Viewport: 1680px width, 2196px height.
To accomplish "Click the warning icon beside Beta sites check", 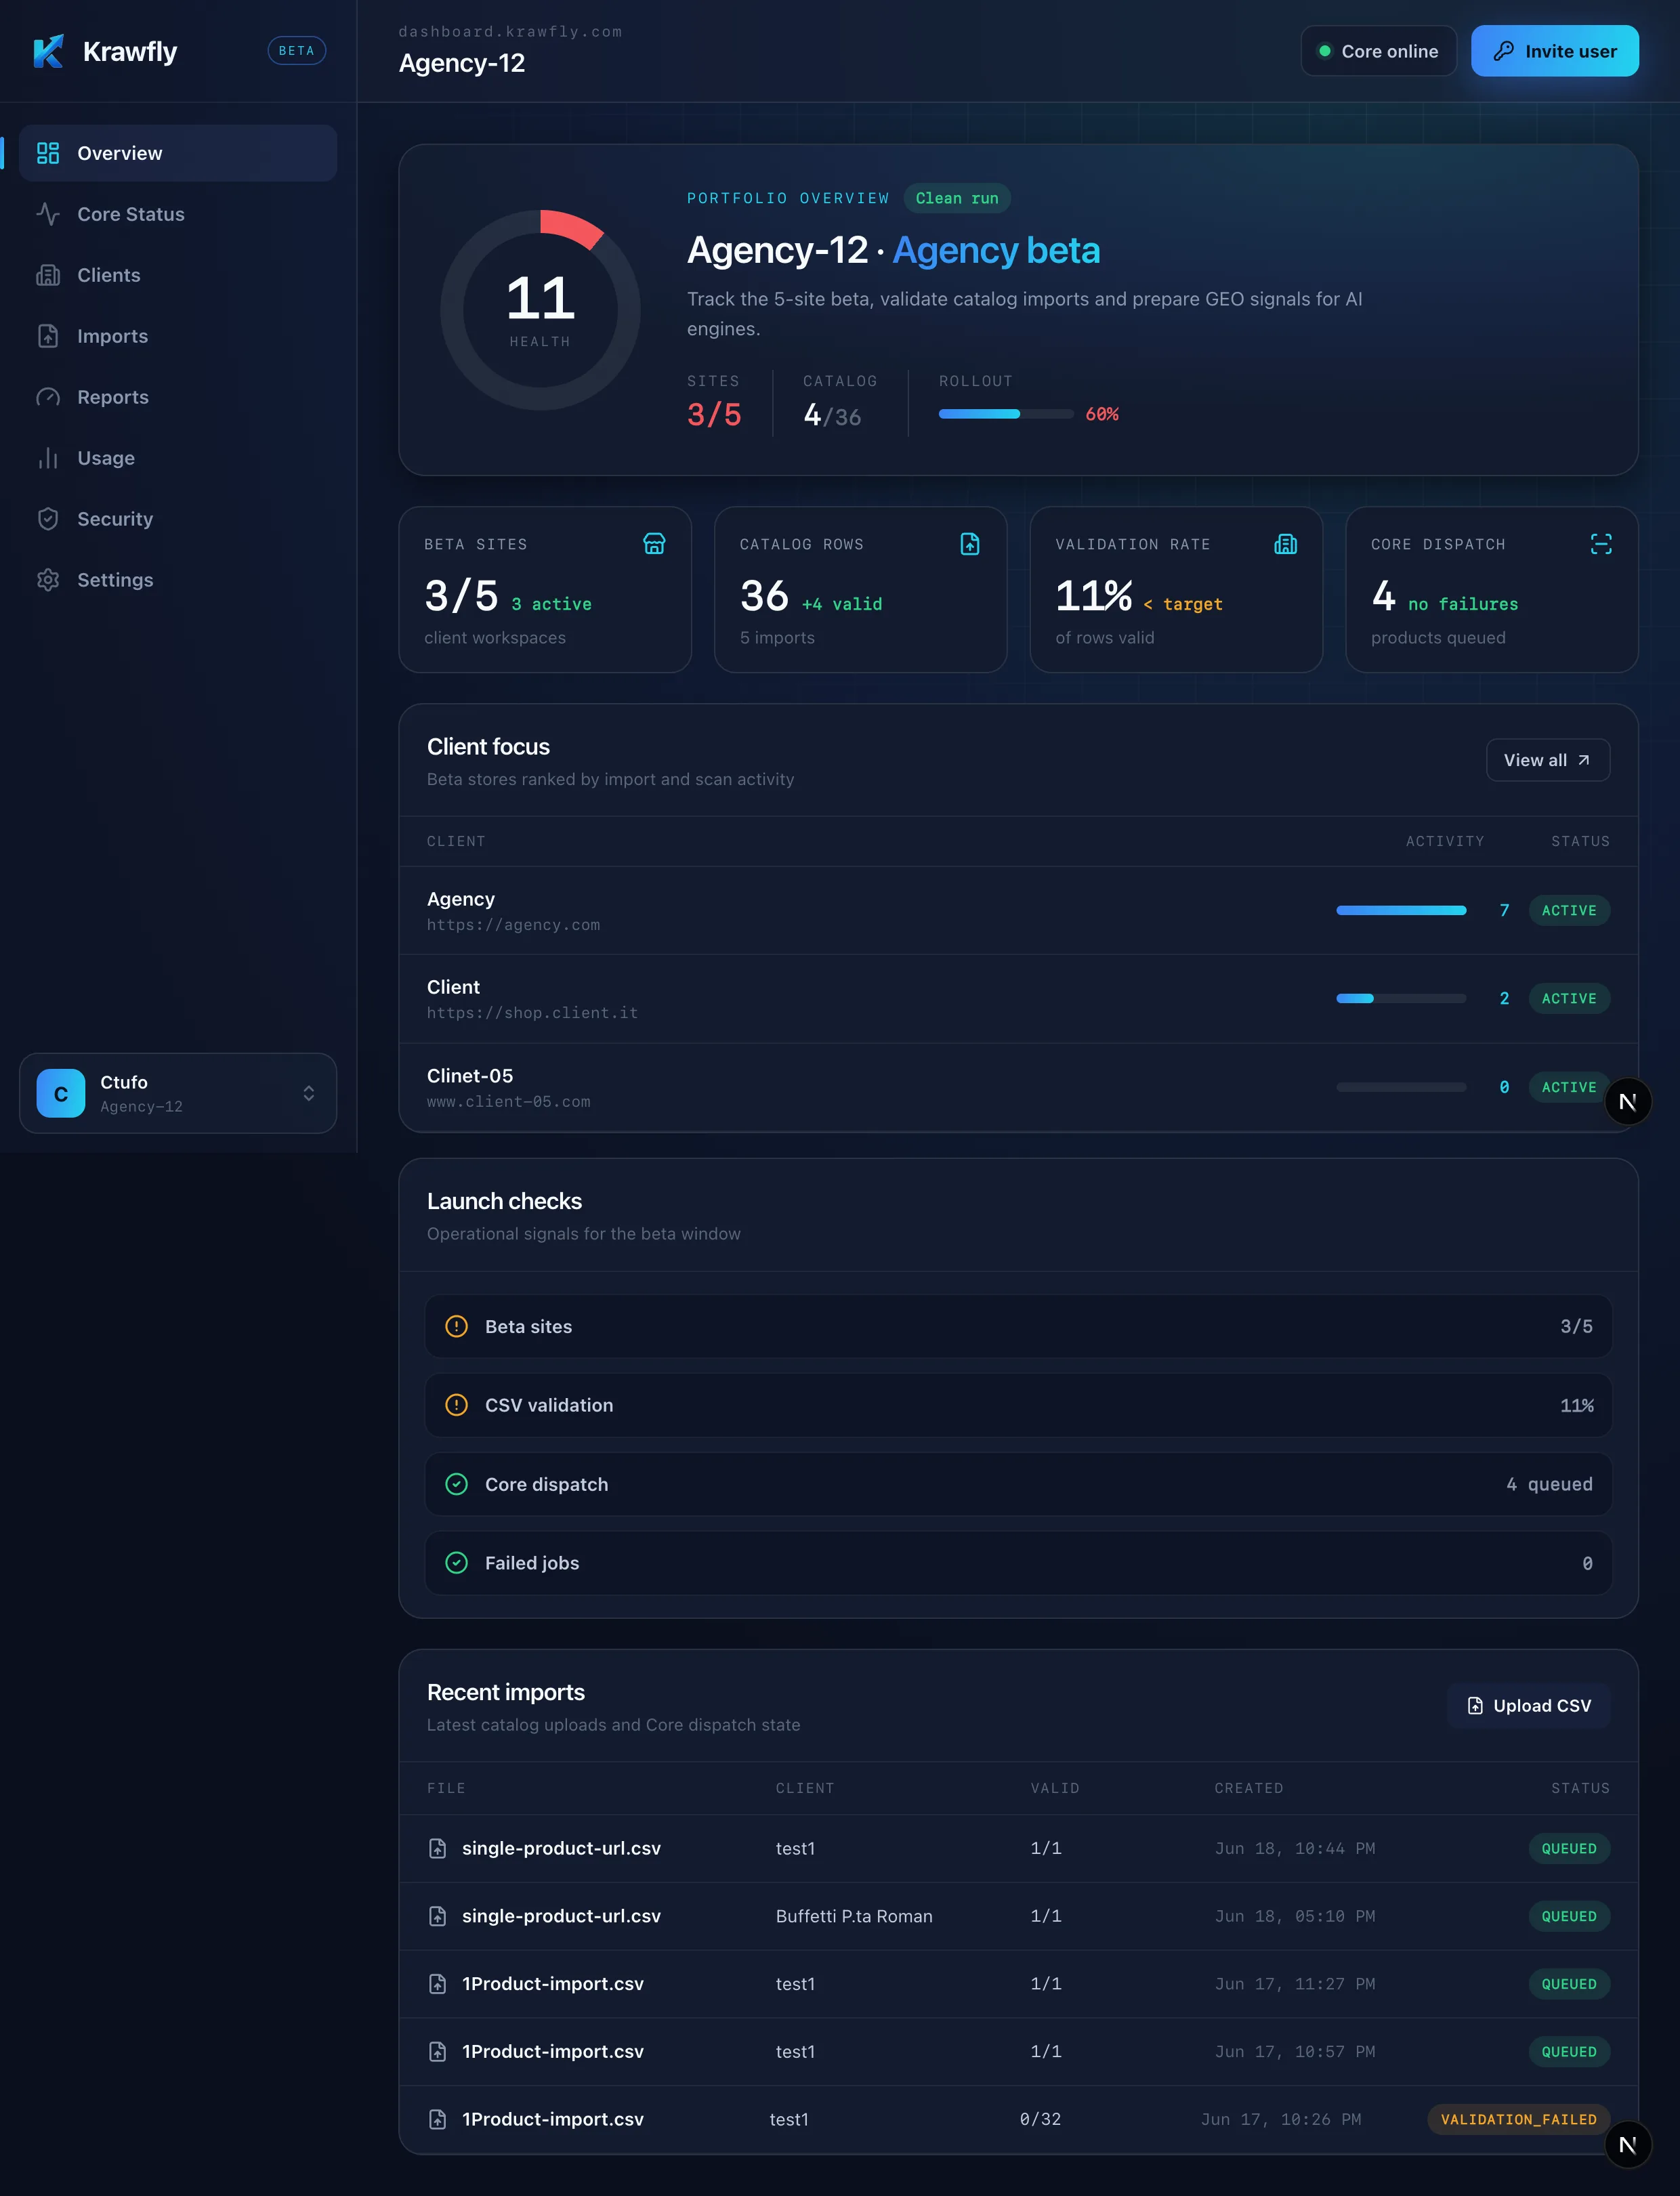I will pos(456,1327).
